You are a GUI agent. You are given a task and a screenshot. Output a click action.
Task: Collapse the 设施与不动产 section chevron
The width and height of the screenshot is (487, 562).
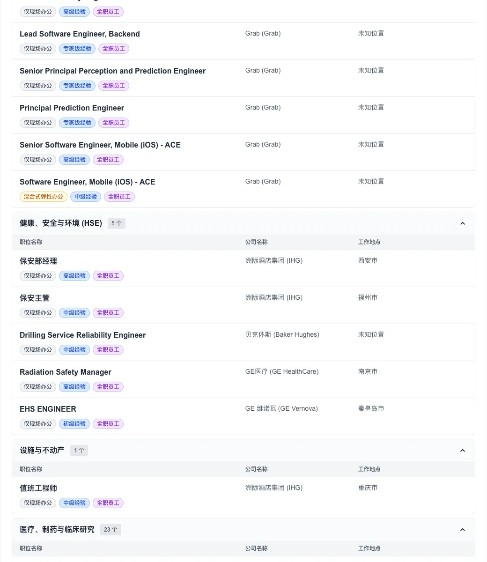point(462,451)
